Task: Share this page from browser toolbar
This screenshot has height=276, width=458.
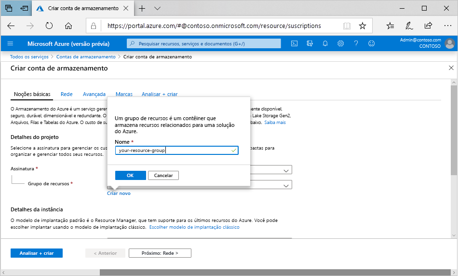Action: 428,26
